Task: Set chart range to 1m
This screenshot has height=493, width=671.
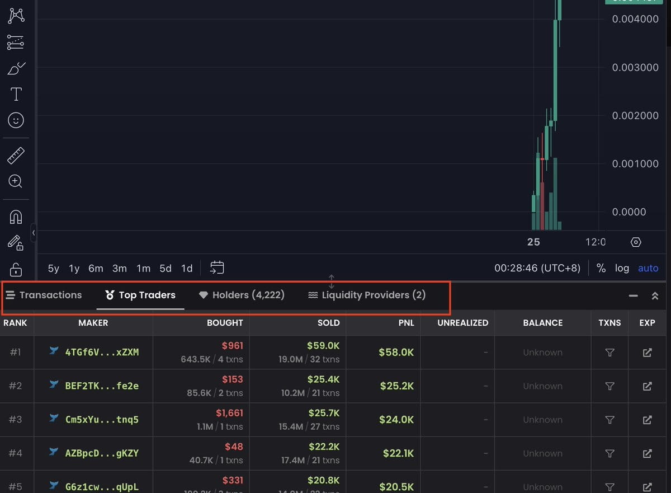Action: (x=144, y=269)
